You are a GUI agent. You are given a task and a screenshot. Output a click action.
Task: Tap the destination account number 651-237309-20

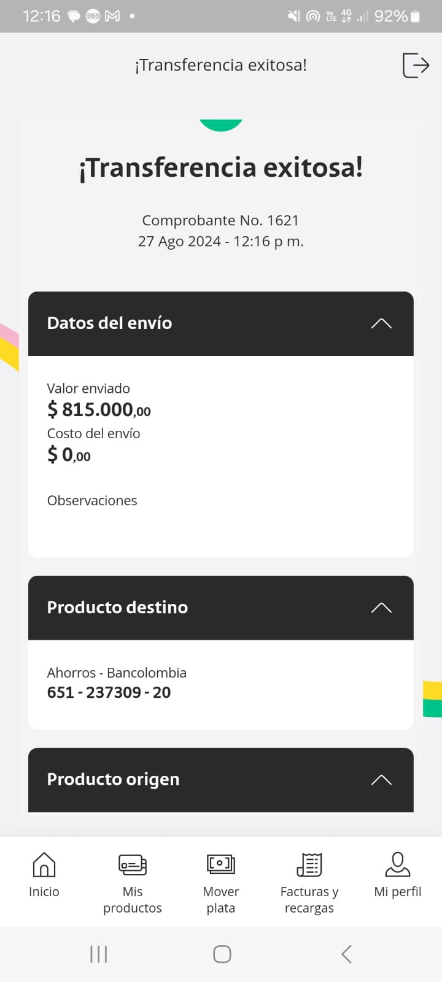(109, 692)
